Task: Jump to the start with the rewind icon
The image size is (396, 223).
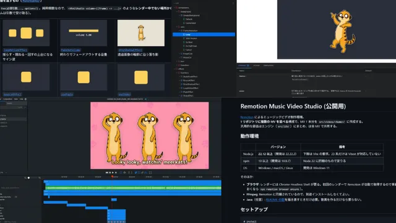Action: [107, 172]
